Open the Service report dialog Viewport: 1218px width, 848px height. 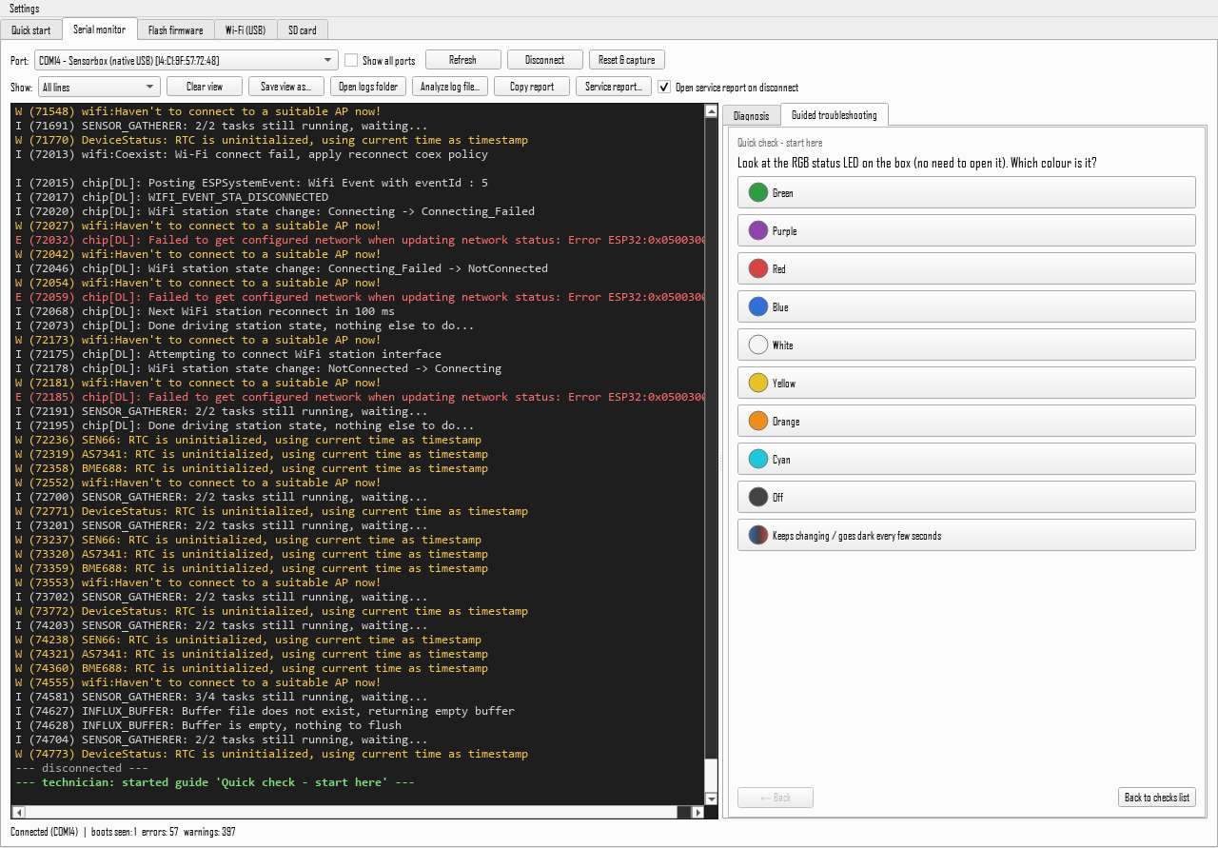tap(614, 87)
